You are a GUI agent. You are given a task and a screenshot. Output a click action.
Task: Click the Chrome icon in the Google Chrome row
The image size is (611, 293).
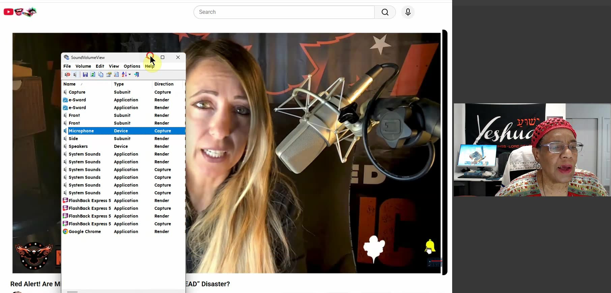pos(65,231)
